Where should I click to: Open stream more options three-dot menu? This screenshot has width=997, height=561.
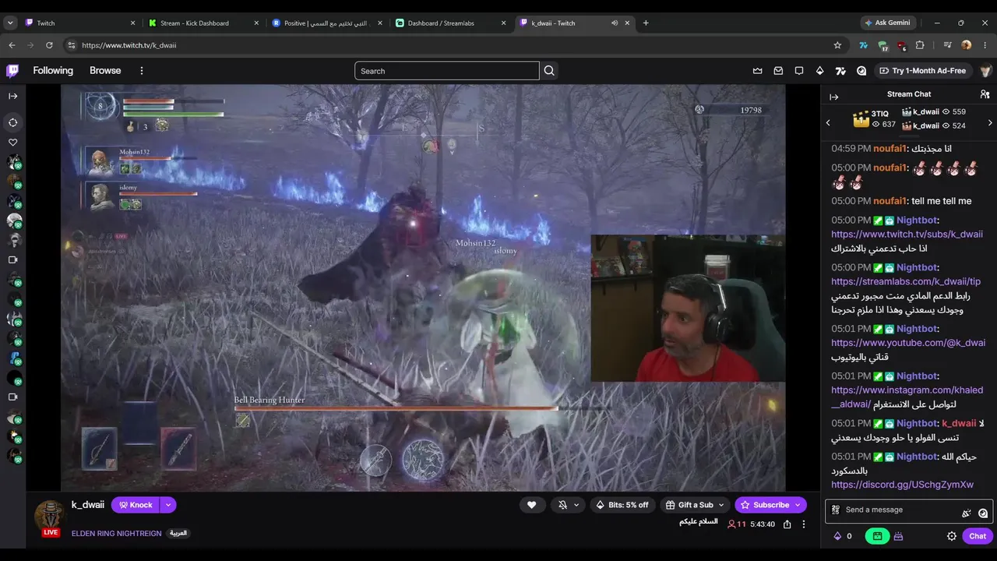804,524
